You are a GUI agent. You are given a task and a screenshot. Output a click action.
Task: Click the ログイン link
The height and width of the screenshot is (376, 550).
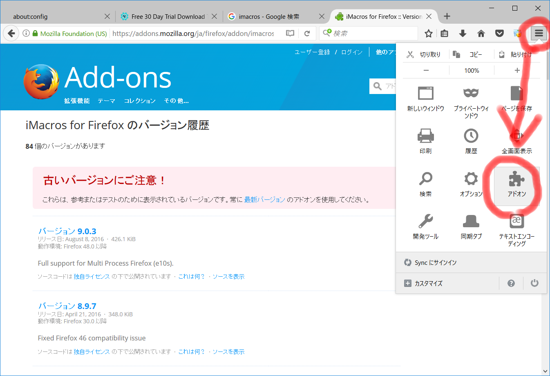[352, 52]
